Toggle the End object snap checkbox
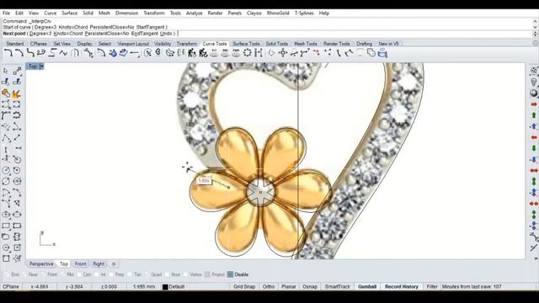539x303 pixels. (x=7, y=274)
